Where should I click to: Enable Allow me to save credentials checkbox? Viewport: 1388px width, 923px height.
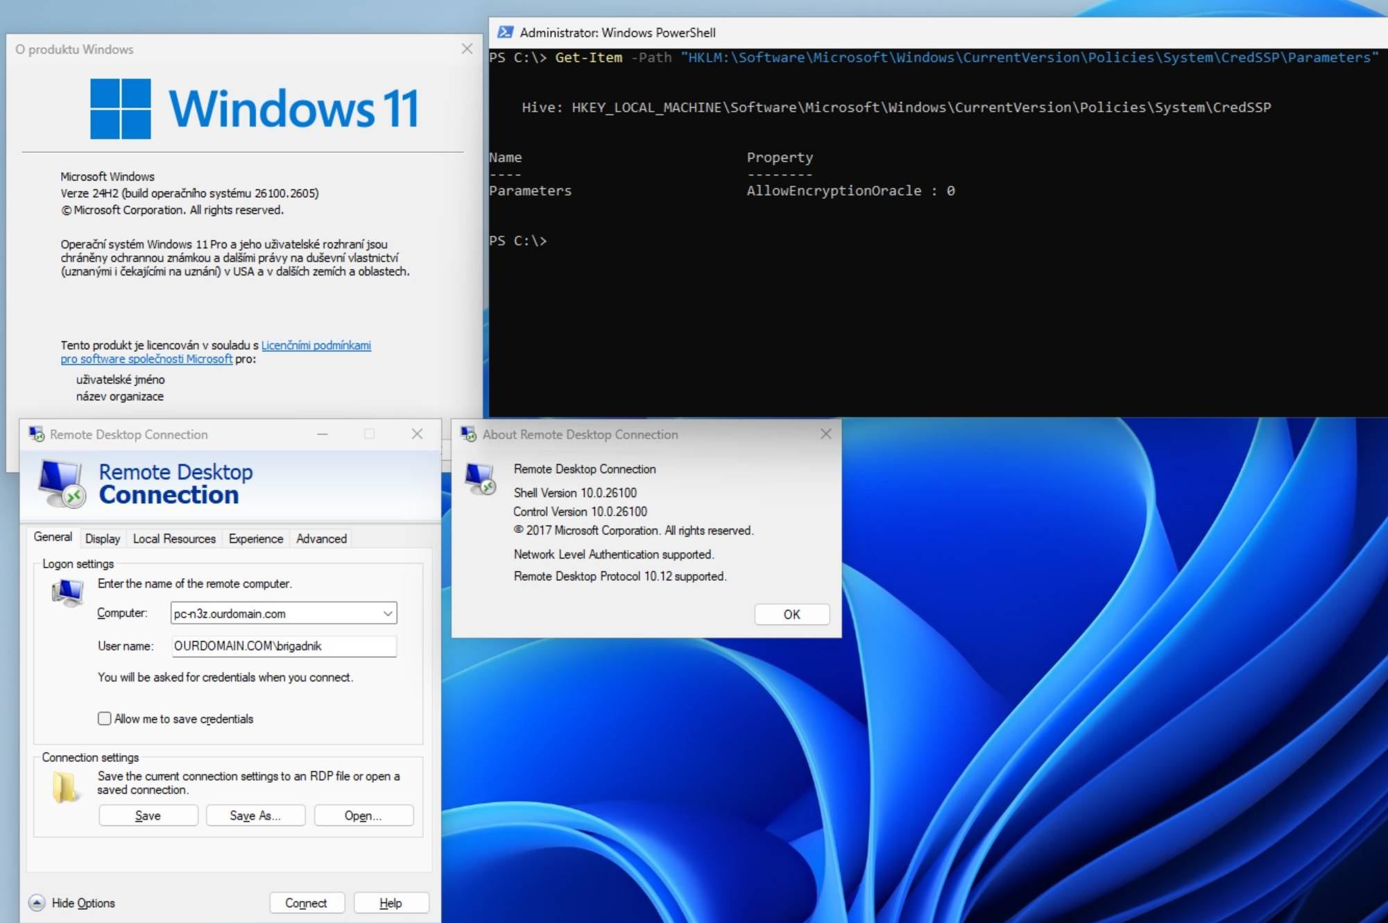click(104, 719)
